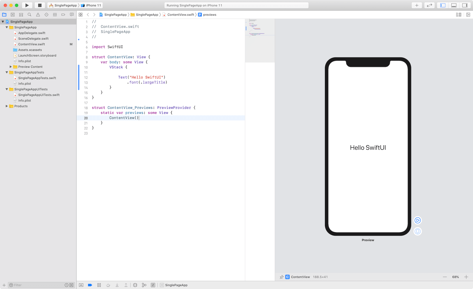Open the SinglePageApp folder breadcrumb
473x289 pixels.
click(144, 15)
